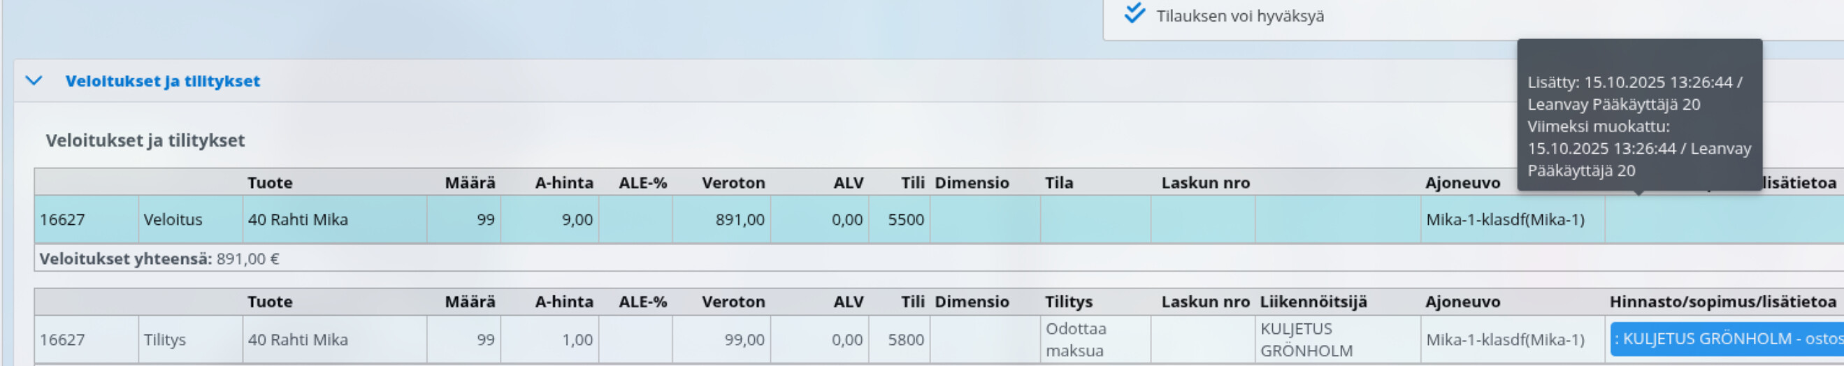Image resolution: width=1844 pixels, height=366 pixels.
Task: Click the Tilitys column header
Action: tap(1068, 302)
